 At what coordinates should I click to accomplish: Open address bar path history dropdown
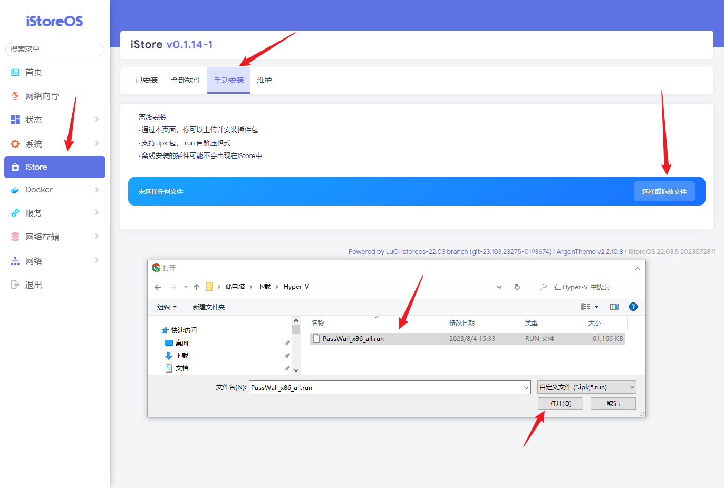pyautogui.click(x=499, y=287)
